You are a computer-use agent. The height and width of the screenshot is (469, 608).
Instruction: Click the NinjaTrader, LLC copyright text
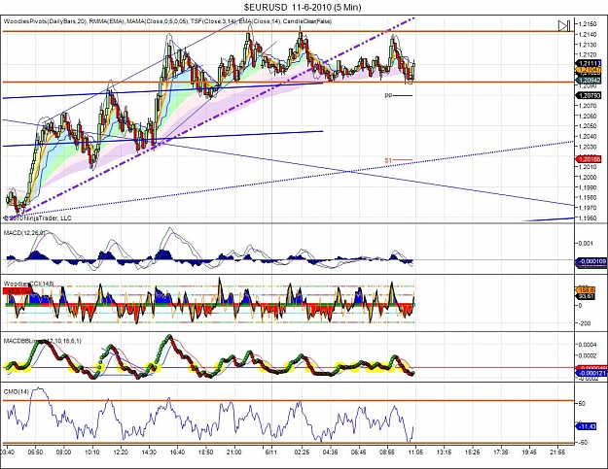38,218
